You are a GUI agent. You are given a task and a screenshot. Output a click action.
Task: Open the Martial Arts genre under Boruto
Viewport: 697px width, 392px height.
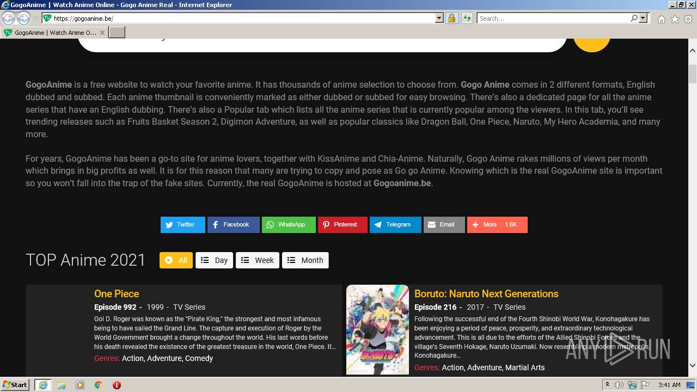pyautogui.click(x=525, y=367)
